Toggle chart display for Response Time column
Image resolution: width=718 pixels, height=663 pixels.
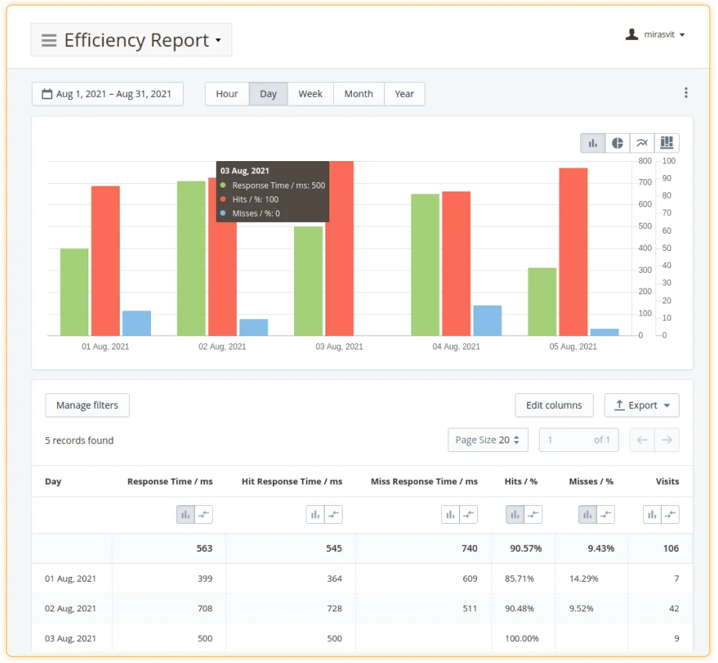click(185, 514)
